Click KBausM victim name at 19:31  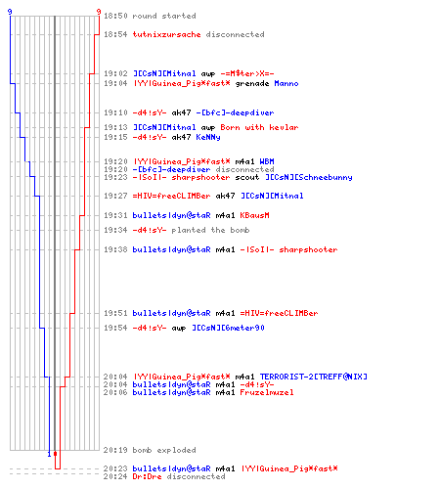coord(254,215)
